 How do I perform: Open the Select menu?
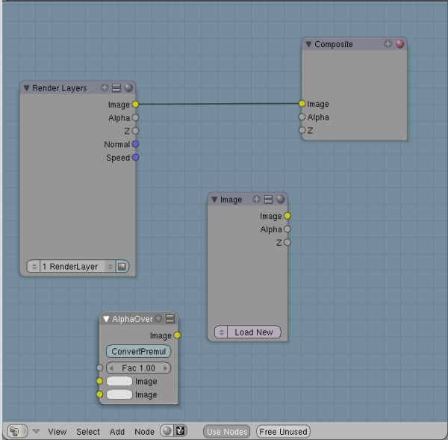(88, 432)
